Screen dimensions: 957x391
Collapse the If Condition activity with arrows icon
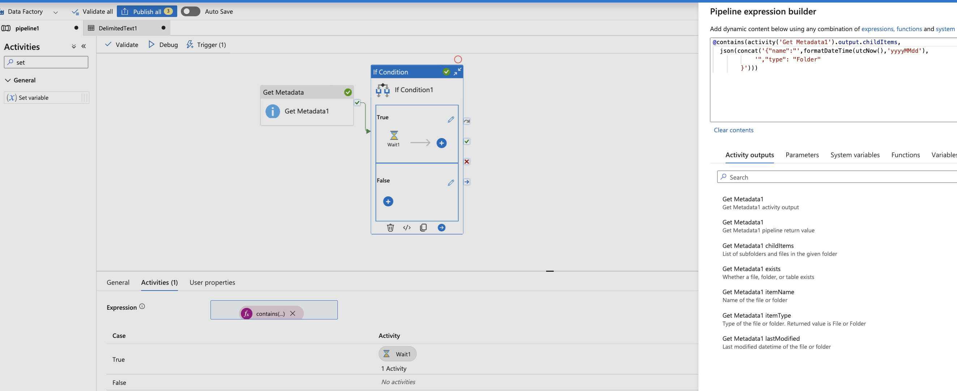(x=457, y=72)
